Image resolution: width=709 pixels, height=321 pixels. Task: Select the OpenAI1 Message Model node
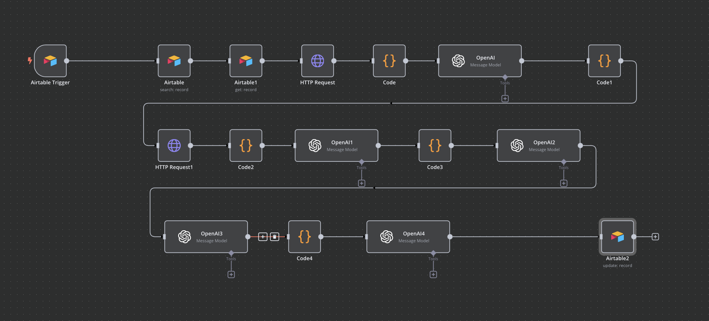337,145
